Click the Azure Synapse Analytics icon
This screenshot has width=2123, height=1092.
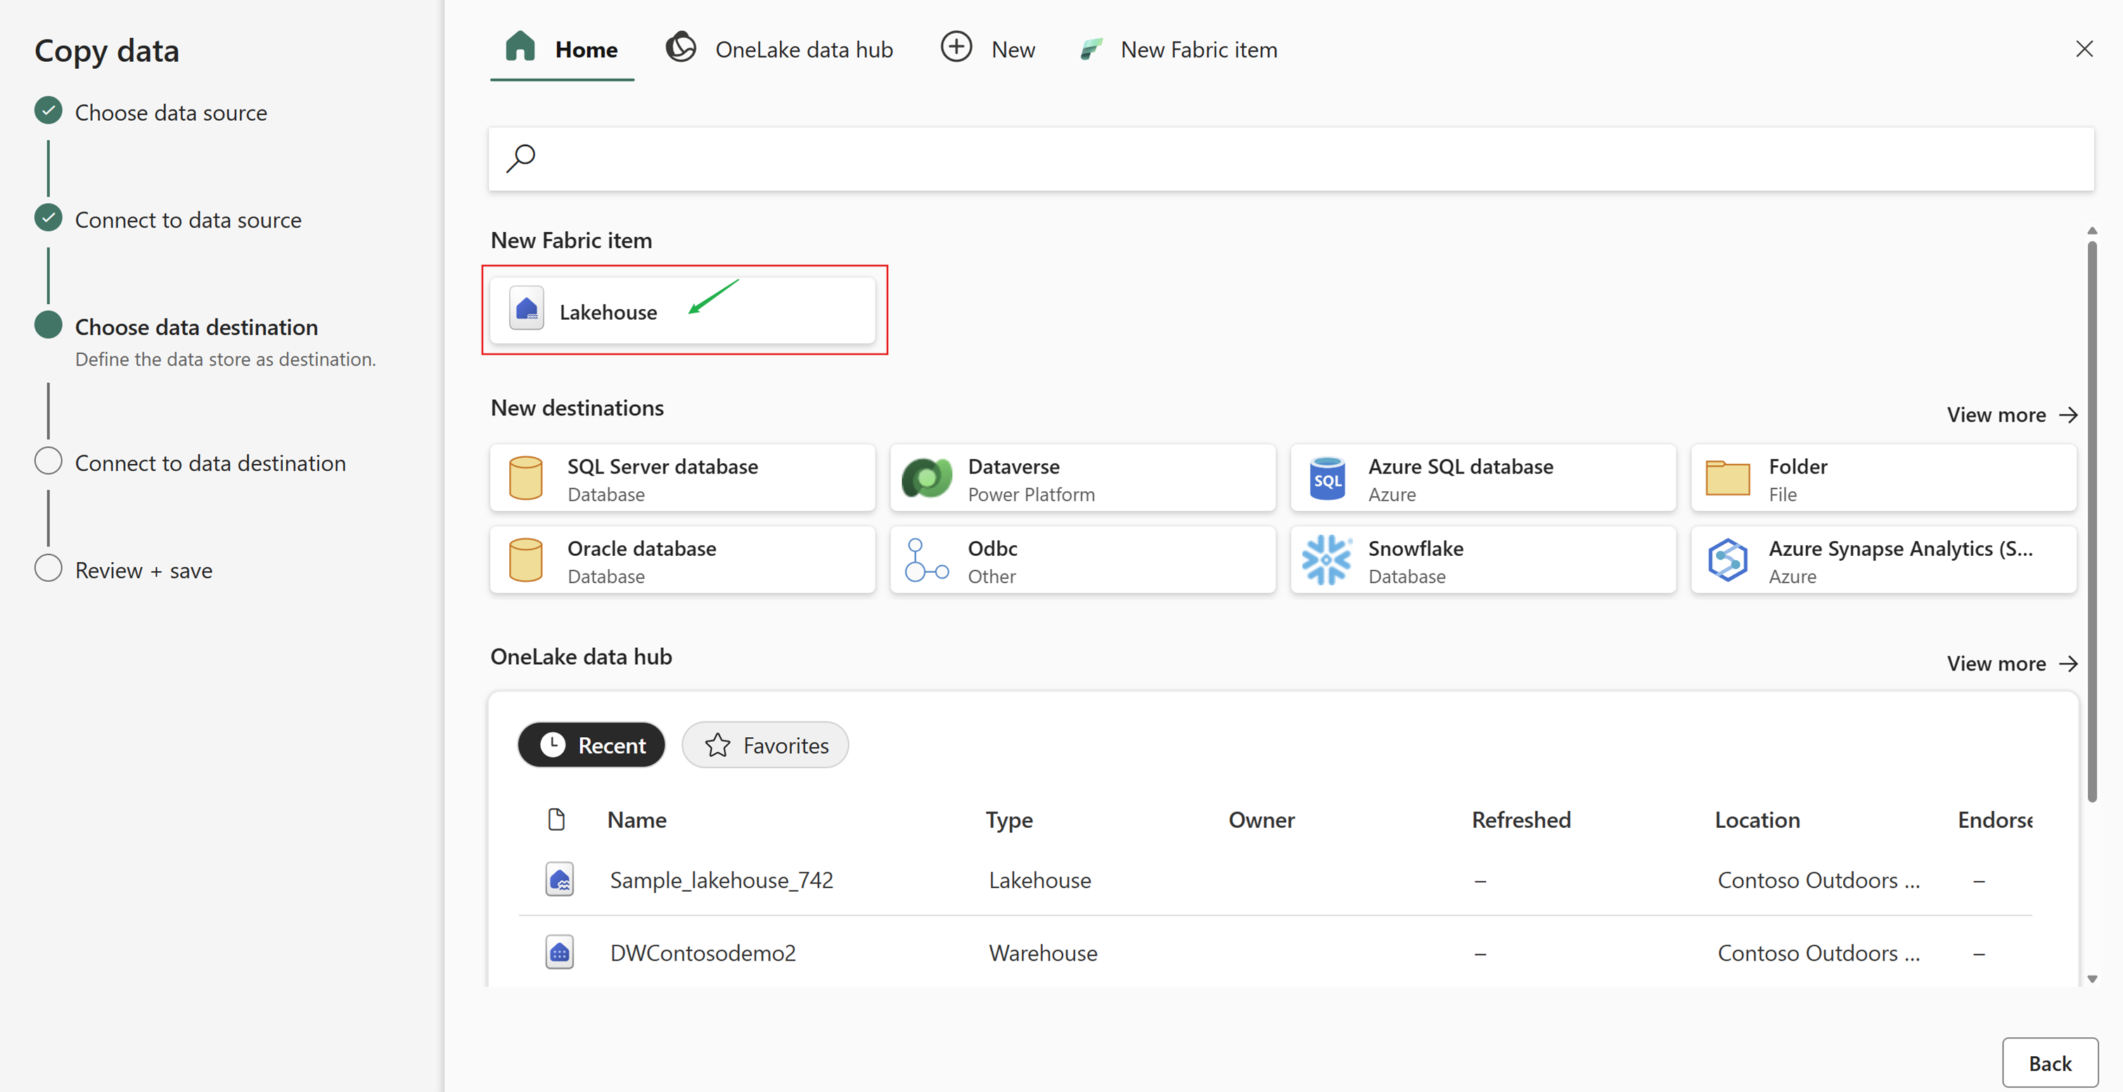click(1727, 560)
